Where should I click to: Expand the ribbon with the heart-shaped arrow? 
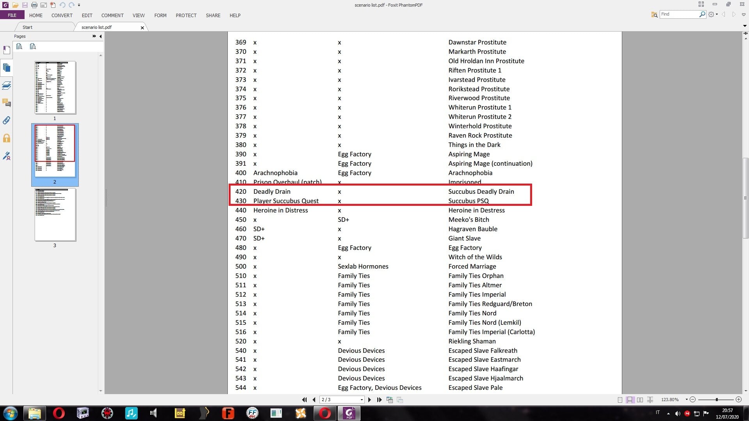[x=744, y=14]
